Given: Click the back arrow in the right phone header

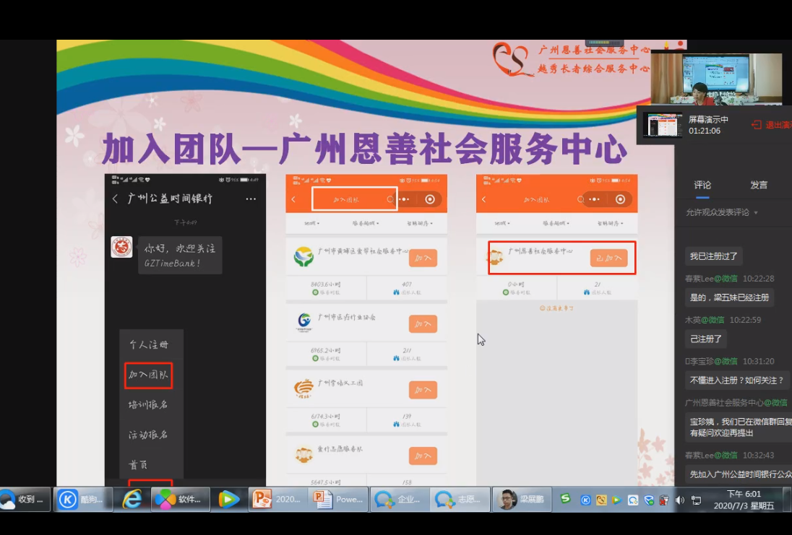Looking at the screenshot, I should tap(484, 199).
